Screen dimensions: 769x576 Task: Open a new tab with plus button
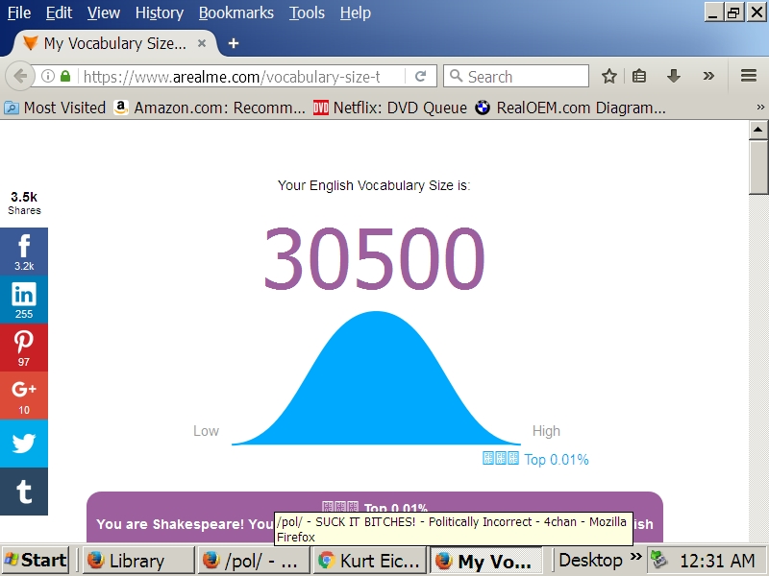[x=234, y=43]
